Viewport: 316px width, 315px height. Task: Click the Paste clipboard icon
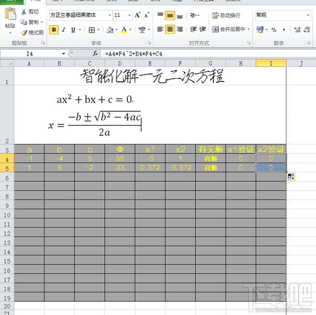(10, 14)
